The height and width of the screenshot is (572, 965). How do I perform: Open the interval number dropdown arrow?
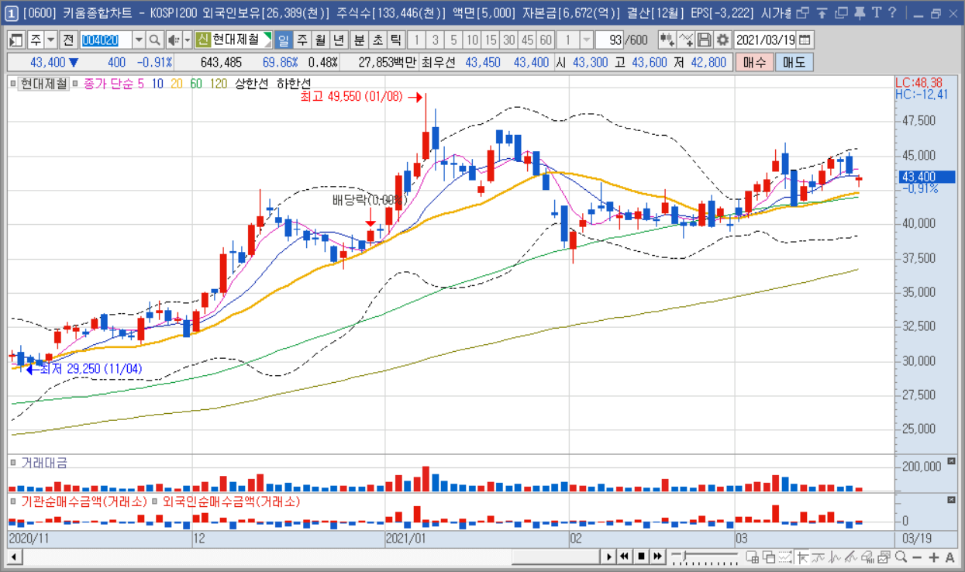[x=587, y=40]
